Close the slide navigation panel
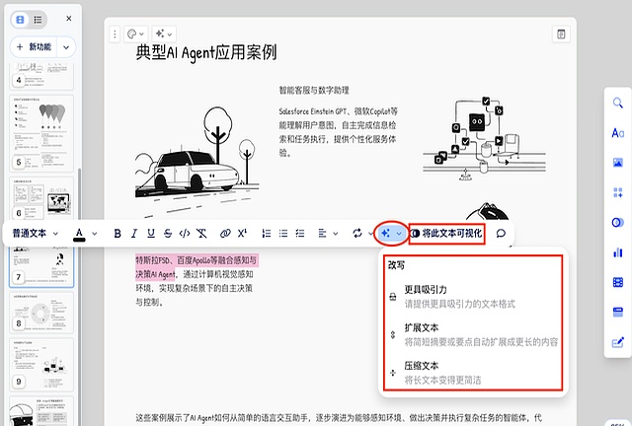The width and height of the screenshot is (632, 426). (x=69, y=19)
